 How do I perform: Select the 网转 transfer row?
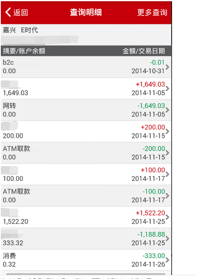(86, 110)
